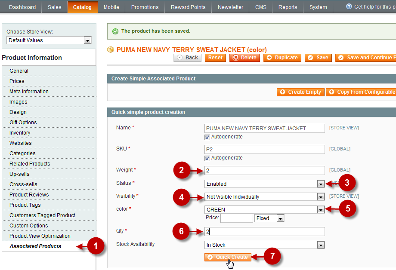Click the Weight input field

(264, 170)
